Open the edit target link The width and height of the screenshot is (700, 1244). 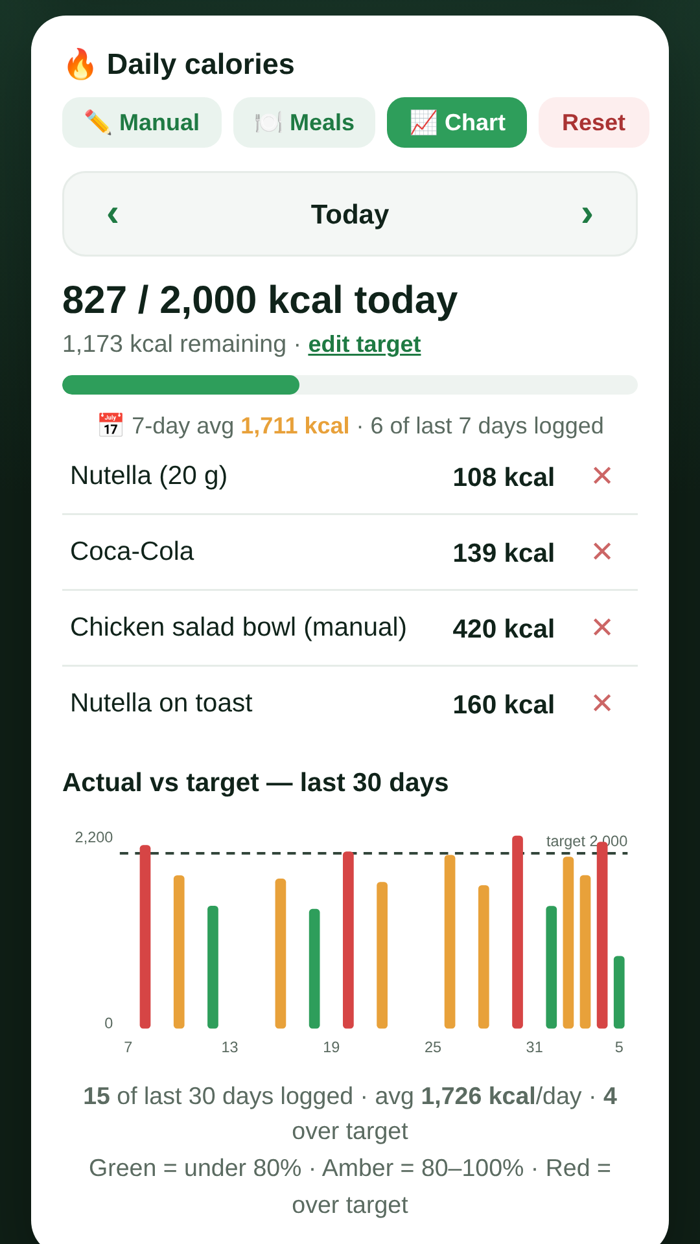(x=364, y=344)
